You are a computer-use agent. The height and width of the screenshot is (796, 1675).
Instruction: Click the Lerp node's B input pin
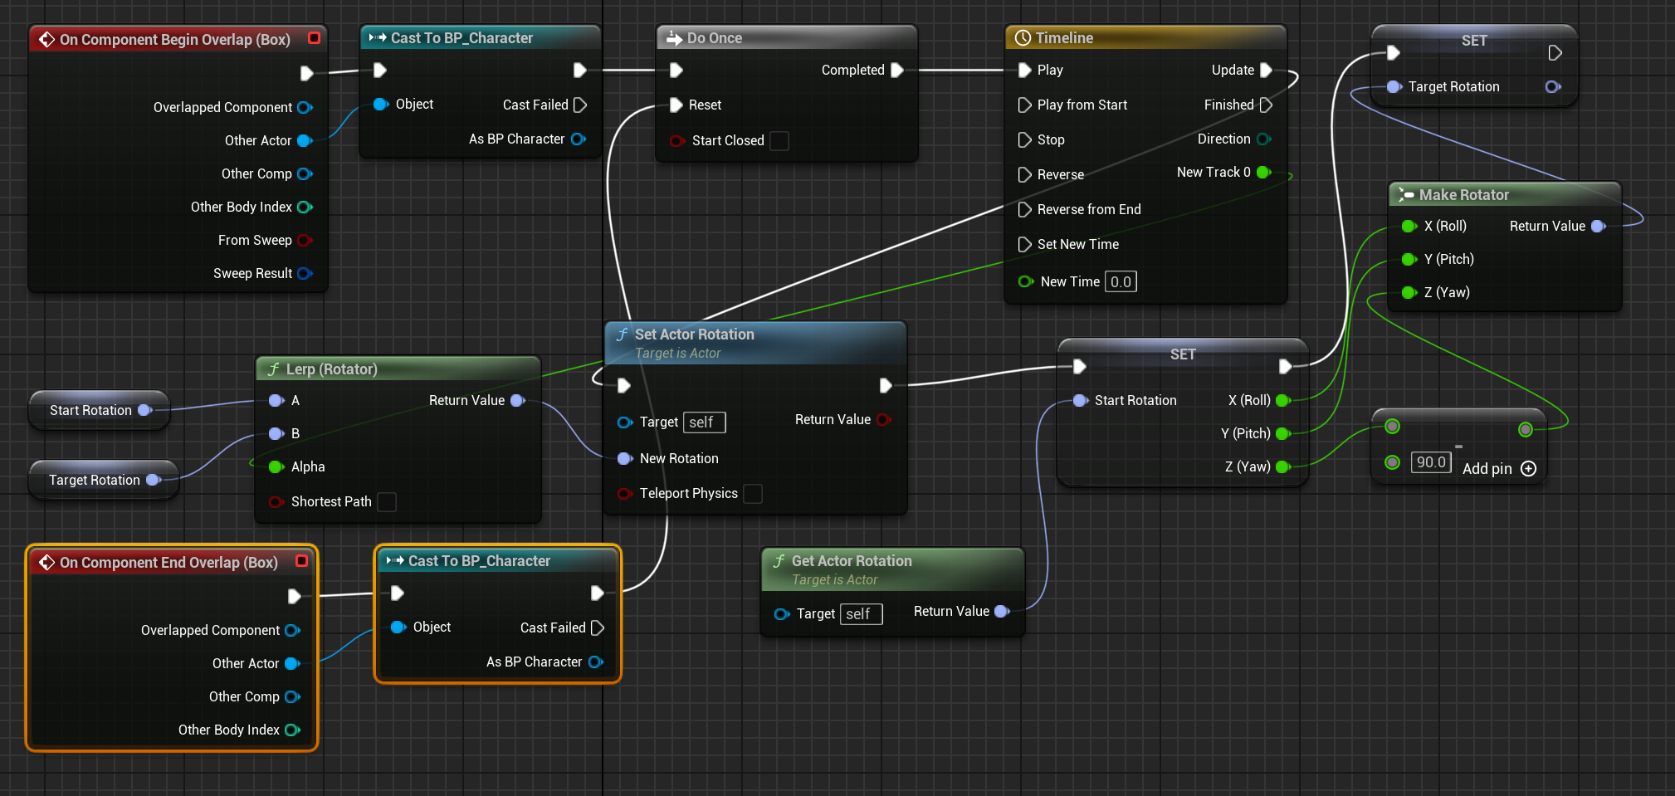[276, 434]
